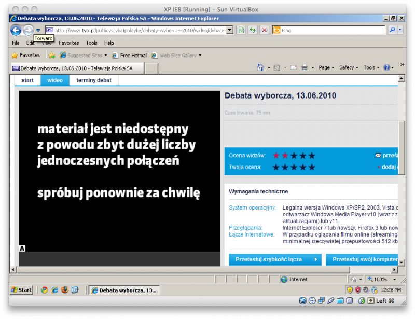415x319 pixels.
Task: Click the dodaj link
Action: [x=388, y=167]
